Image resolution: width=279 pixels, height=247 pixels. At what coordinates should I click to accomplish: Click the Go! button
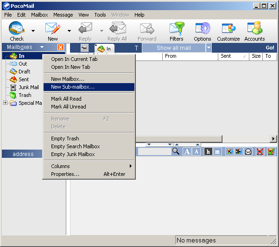(270, 48)
